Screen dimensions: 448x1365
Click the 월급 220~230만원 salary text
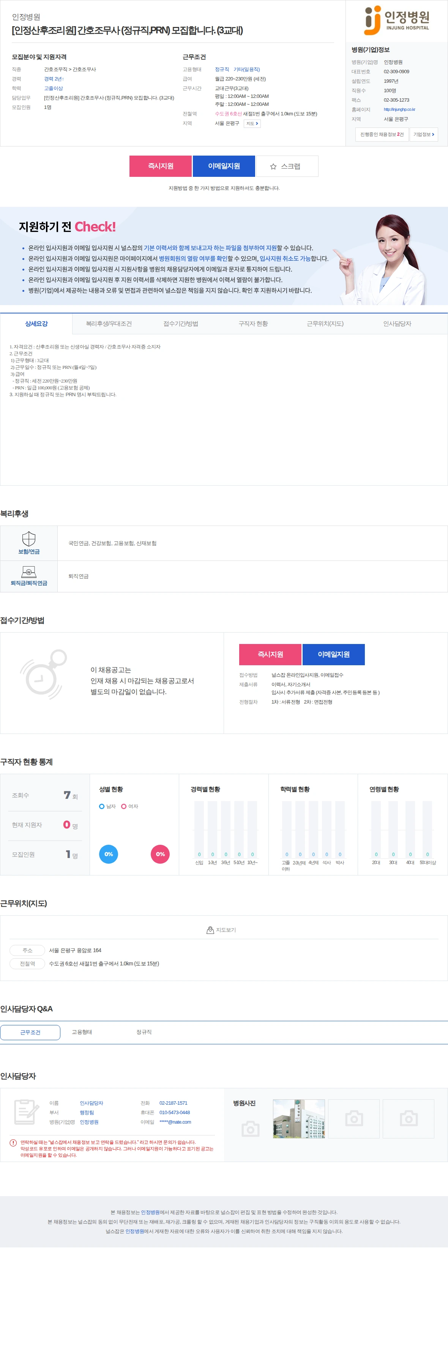240,79
